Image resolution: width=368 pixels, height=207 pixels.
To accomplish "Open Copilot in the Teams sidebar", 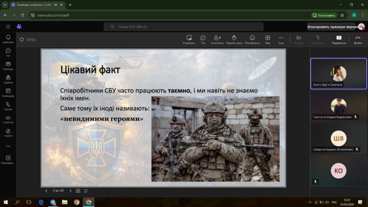I will (x=8, y=133).
